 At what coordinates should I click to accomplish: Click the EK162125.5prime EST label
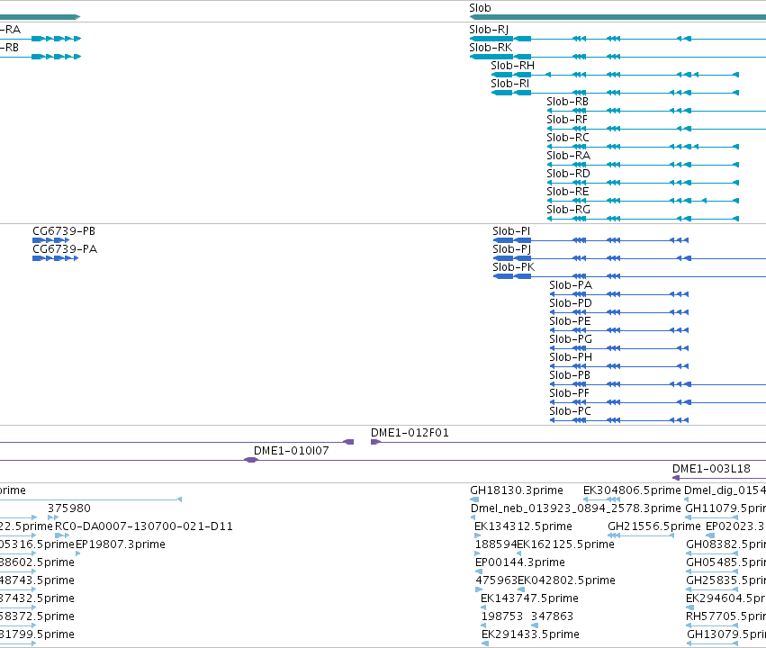(x=565, y=545)
